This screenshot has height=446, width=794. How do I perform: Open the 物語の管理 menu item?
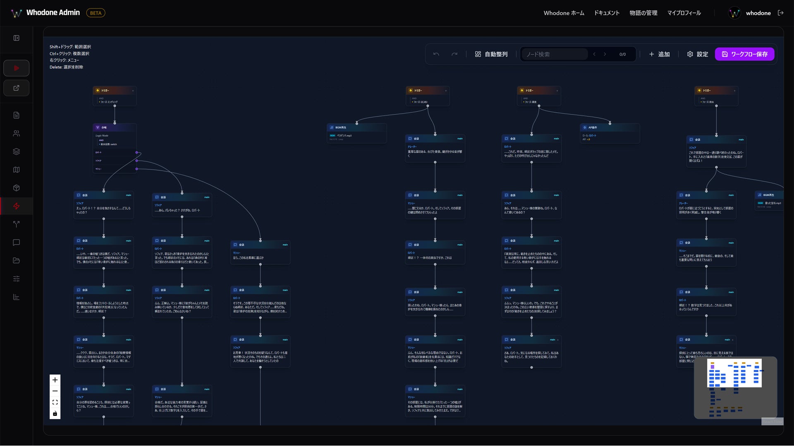tap(643, 13)
